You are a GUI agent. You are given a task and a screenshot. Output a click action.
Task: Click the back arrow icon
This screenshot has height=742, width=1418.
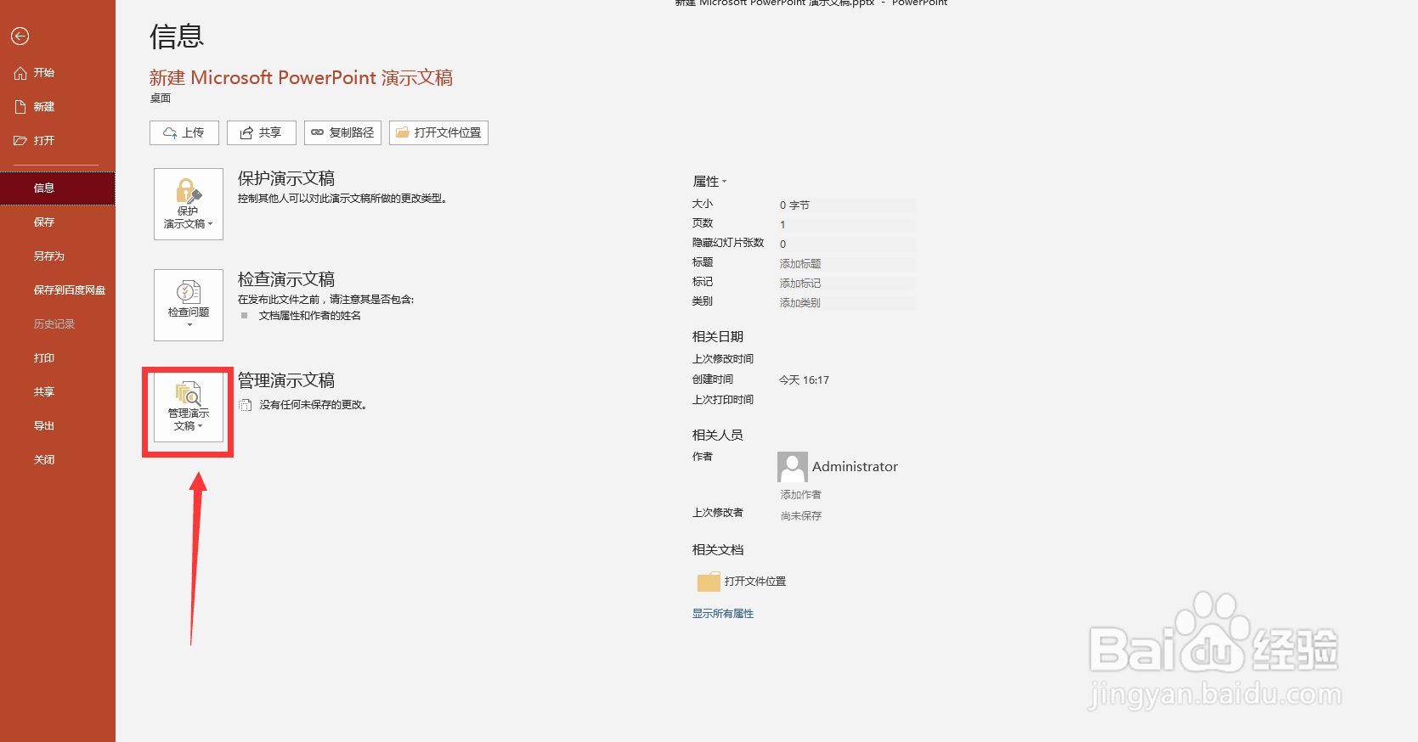(x=20, y=36)
